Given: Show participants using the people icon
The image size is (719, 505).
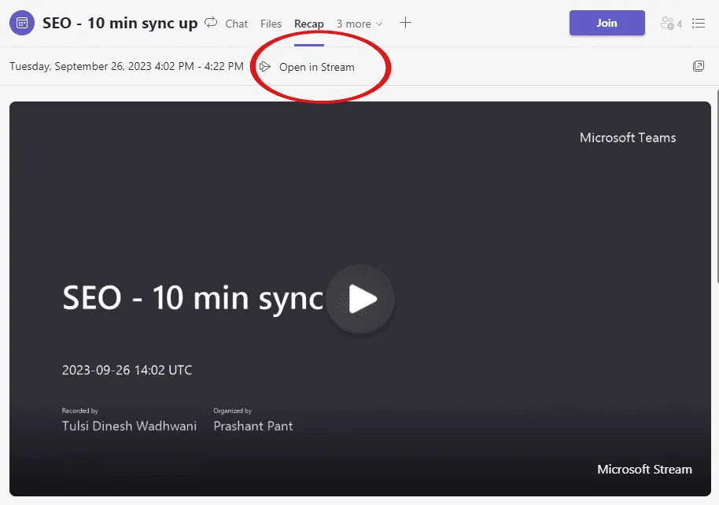Looking at the screenshot, I should pos(670,24).
